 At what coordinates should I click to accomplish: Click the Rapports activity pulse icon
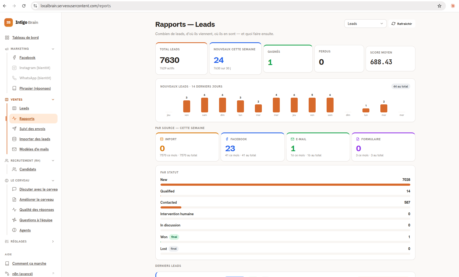[x=14, y=119]
